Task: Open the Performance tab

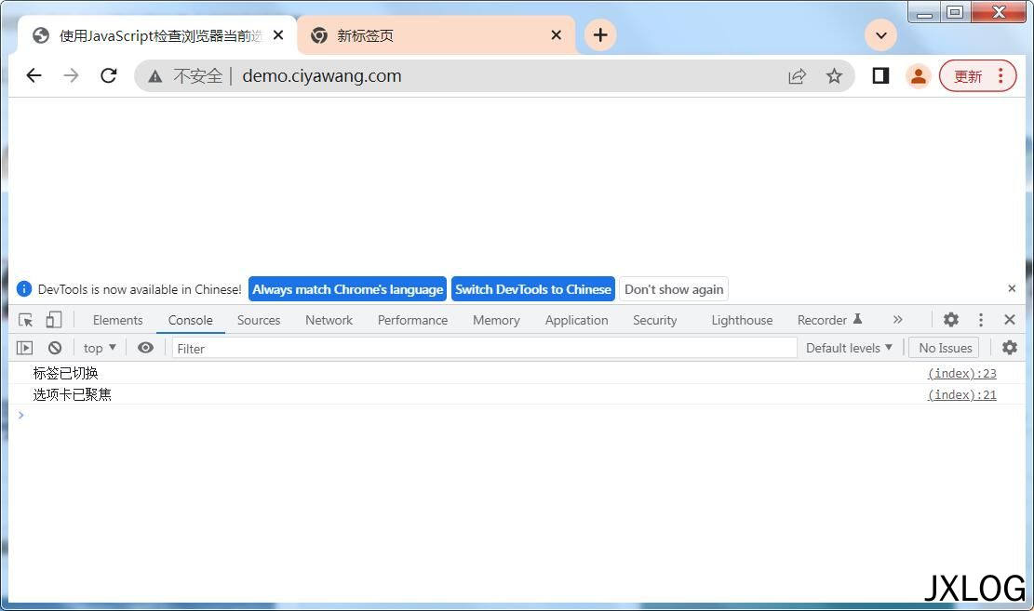Action: click(x=412, y=320)
